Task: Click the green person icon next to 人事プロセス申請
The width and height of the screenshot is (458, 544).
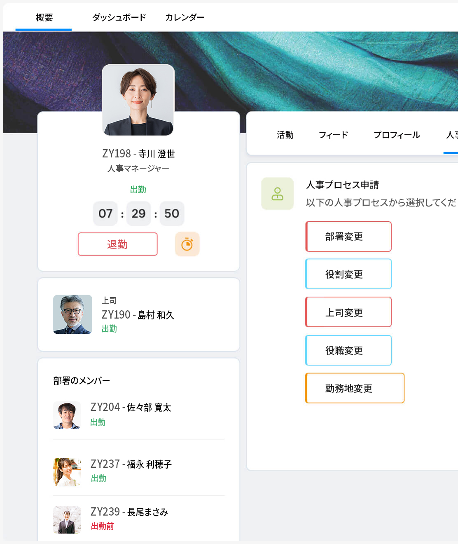Action: pos(277,194)
